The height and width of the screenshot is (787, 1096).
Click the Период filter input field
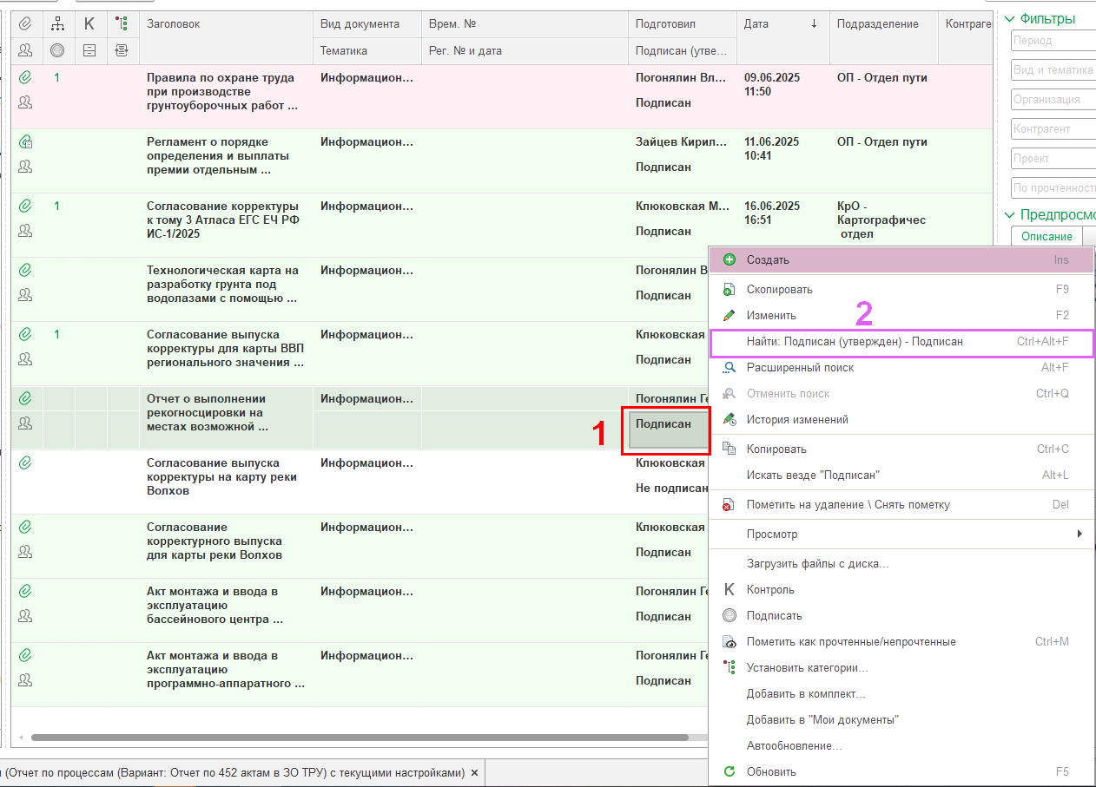pyautogui.click(x=1053, y=41)
